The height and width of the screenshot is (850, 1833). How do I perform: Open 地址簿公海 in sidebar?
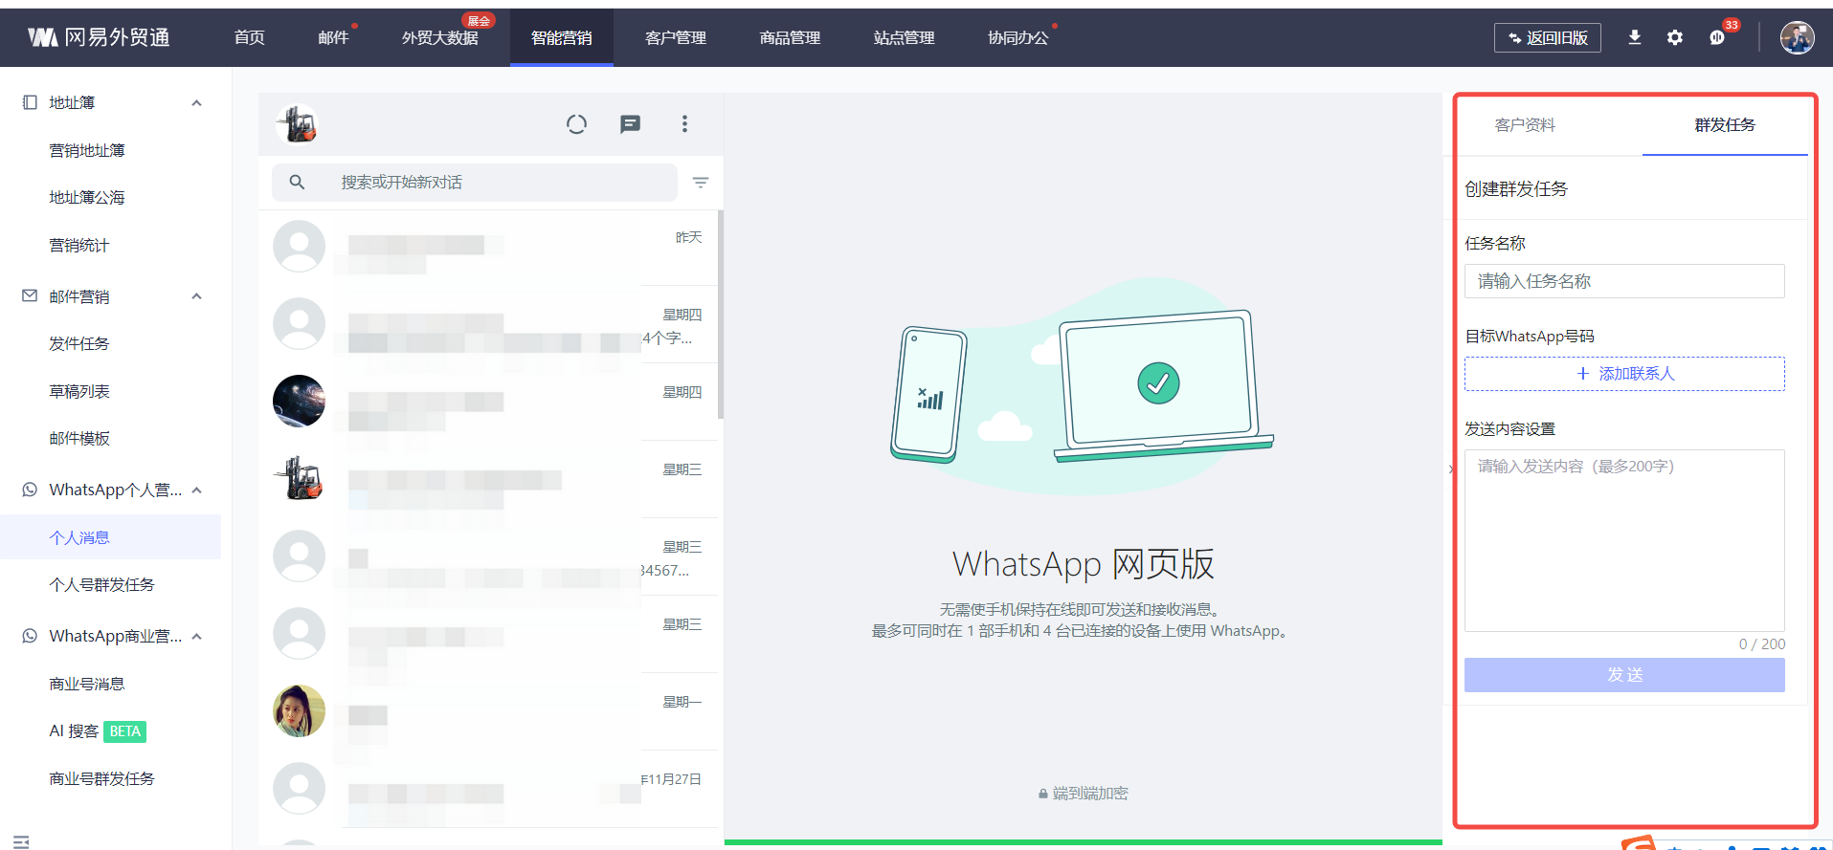87,197
